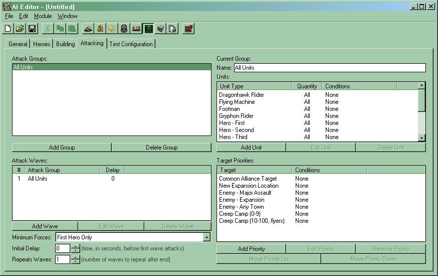This screenshot has height=276, width=438.
Task: Save using the floppy disk icon
Action: (x=32, y=29)
